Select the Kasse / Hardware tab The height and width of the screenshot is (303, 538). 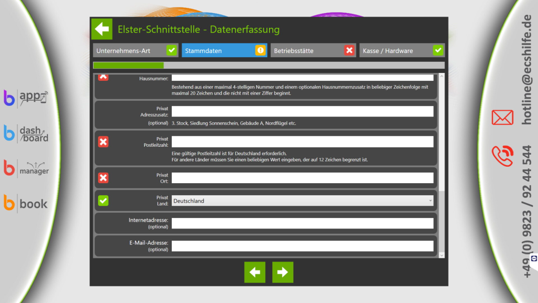click(402, 50)
